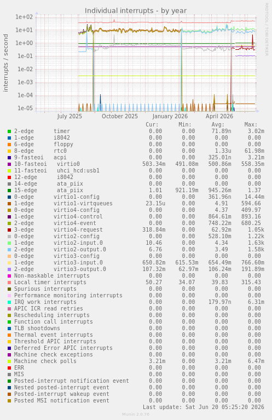Click the Munin 2.0.76 footer text

(x=136, y=415)
